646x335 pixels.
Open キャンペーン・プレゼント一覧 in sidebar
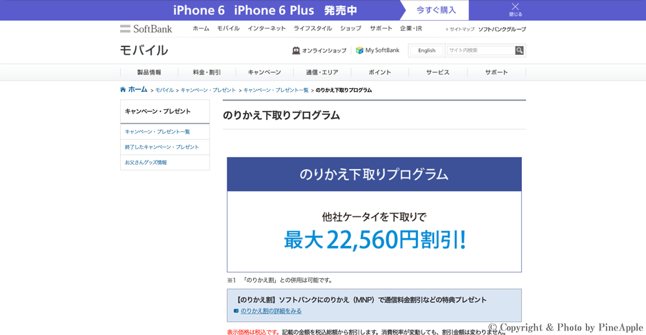pos(158,132)
